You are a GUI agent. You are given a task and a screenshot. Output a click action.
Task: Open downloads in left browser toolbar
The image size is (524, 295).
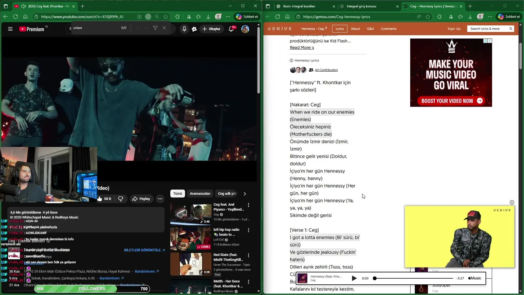(x=208, y=17)
